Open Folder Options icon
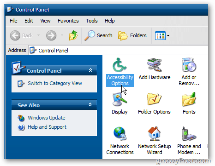This screenshot has width=215, height=166. click(154, 99)
